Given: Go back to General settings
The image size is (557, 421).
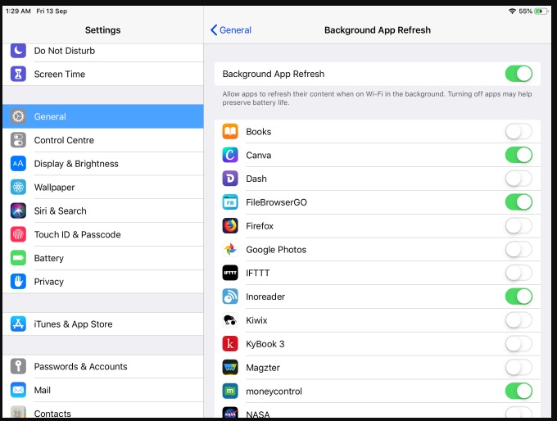Looking at the screenshot, I should pos(231,29).
